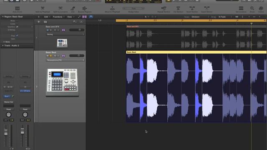Toggle the blue Catch Playhead button
The width and height of the screenshot is (267, 150).
point(91,17)
